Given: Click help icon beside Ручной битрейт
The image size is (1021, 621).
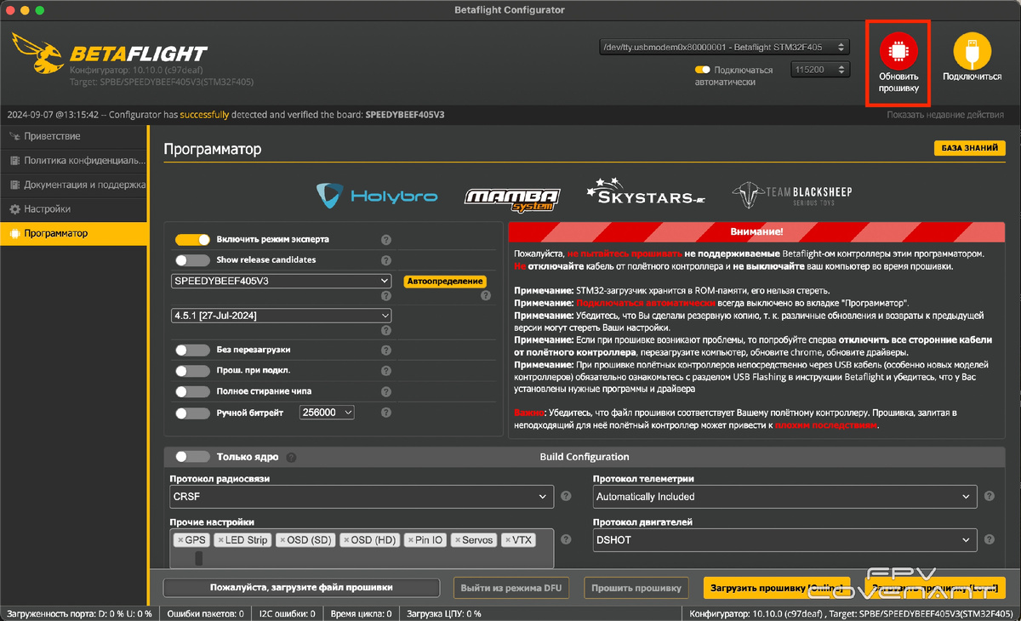Looking at the screenshot, I should pos(386,413).
